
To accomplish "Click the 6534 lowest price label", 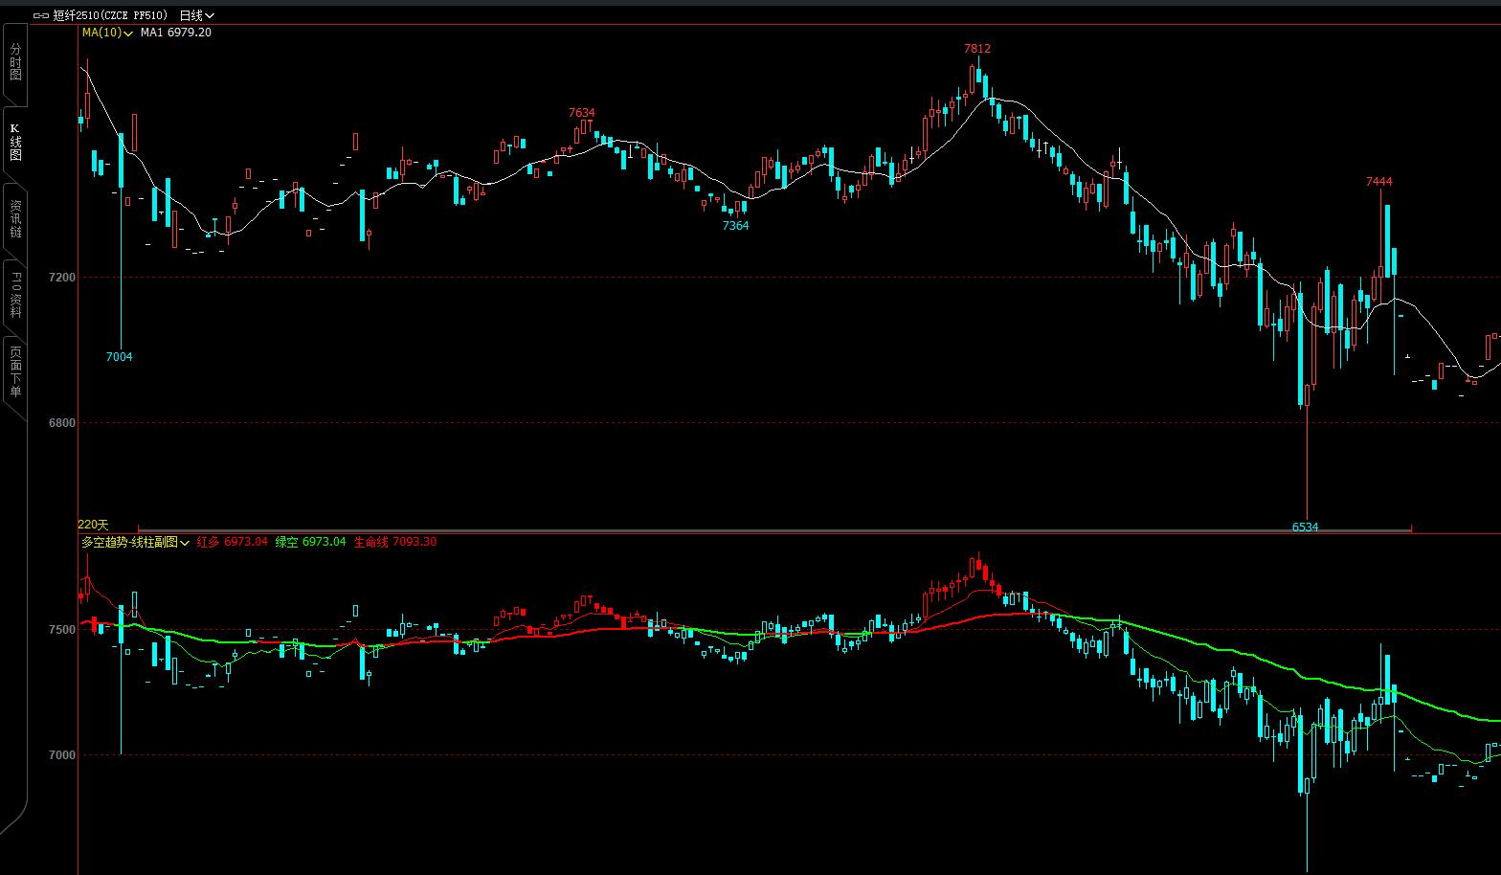I will pos(1305,527).
